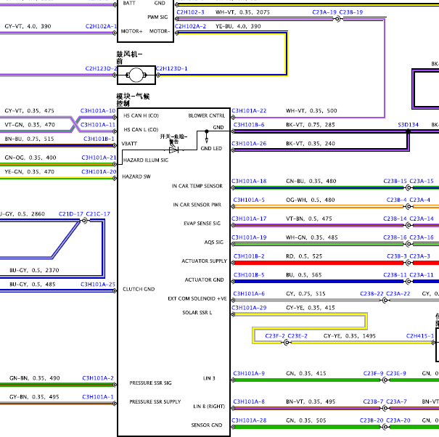Click wire label GN-OG, 0.35, 400

click(x=30, y=158)
